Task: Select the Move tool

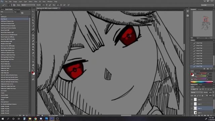Action: pos(33,11)
